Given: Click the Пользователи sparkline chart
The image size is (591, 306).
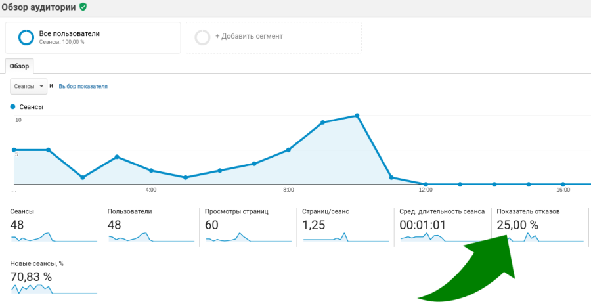Looking at the screenshot, I should click(150, 237).
